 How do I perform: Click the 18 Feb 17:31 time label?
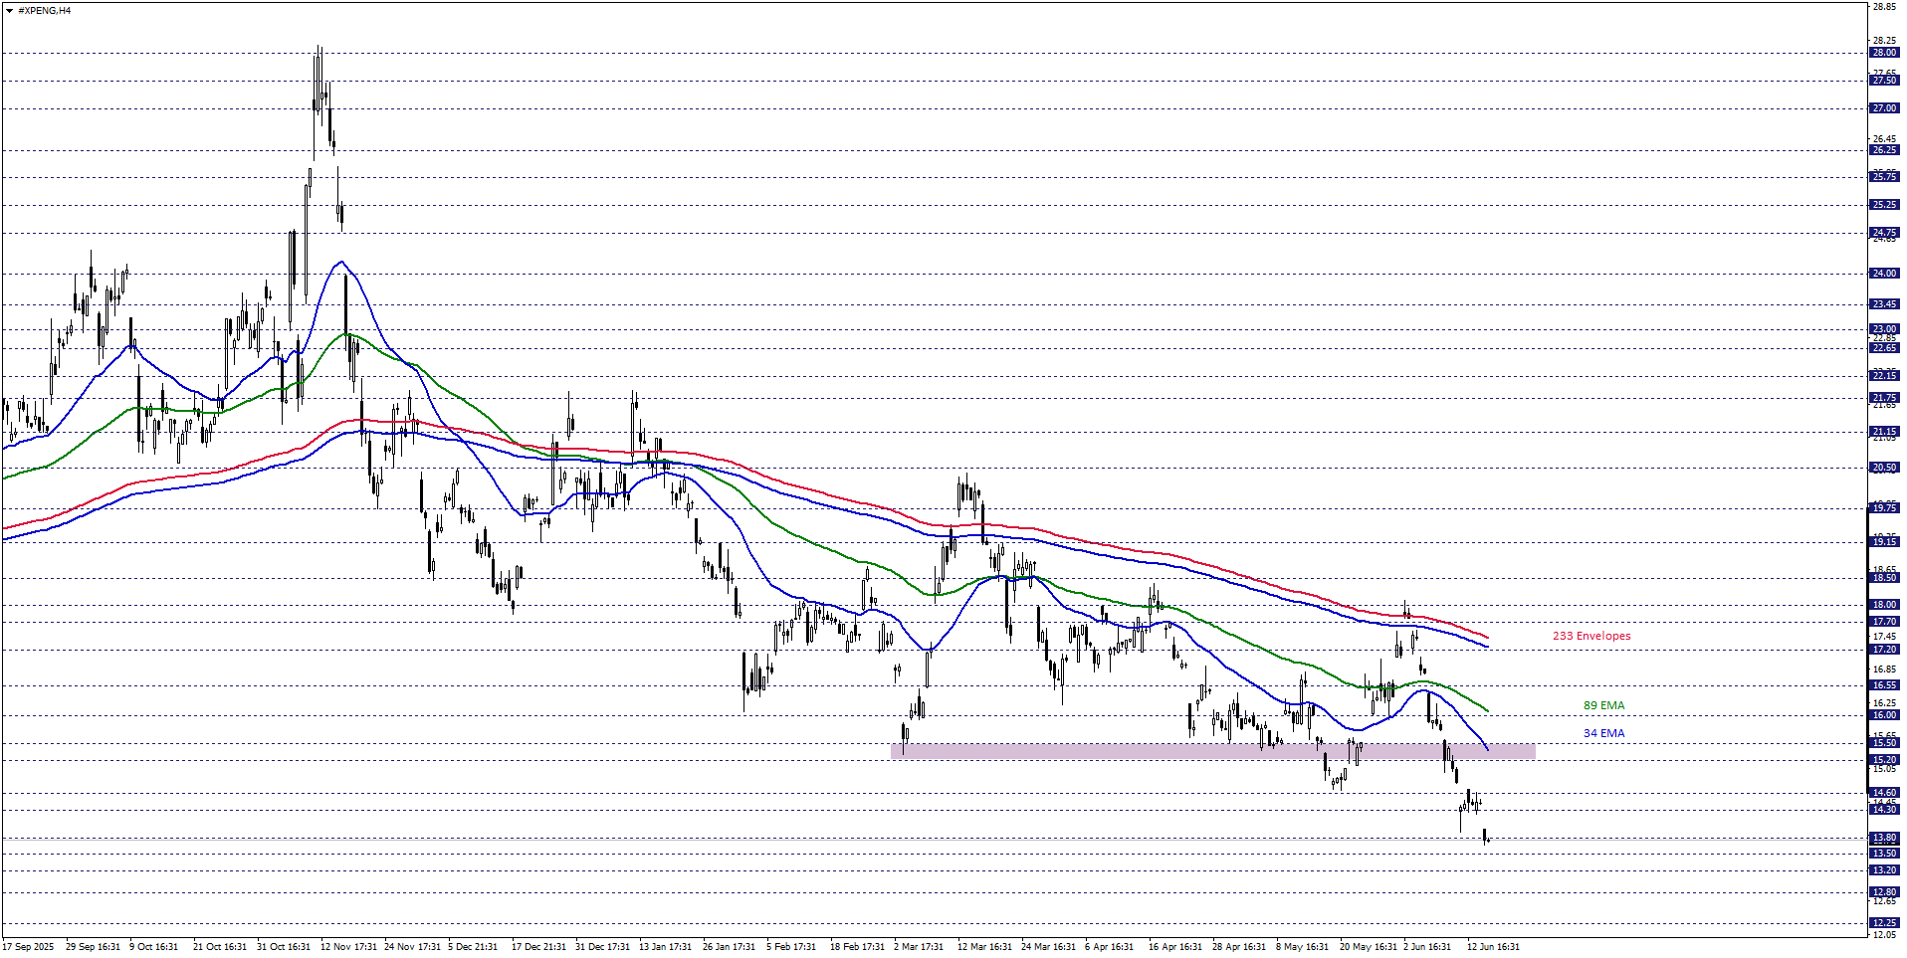coord(857,947)
